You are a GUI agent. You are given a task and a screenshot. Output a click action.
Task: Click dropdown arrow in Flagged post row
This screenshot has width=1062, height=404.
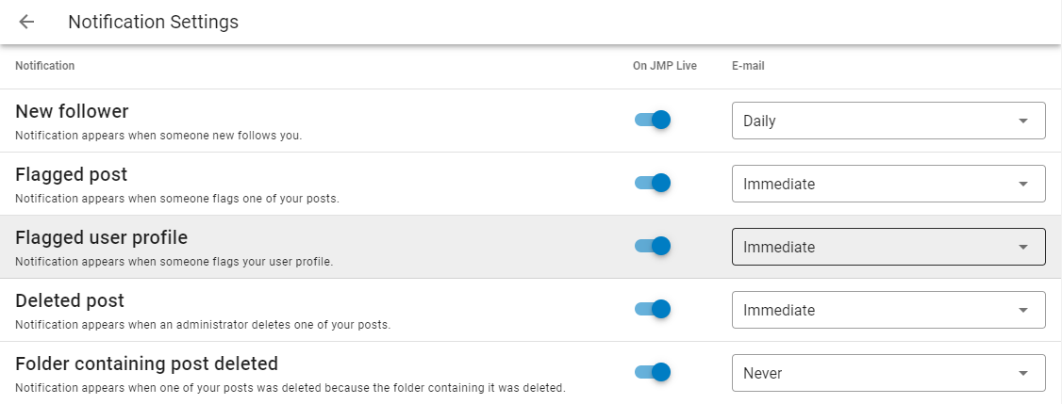pyautogui.click(x=1023, y=184)
